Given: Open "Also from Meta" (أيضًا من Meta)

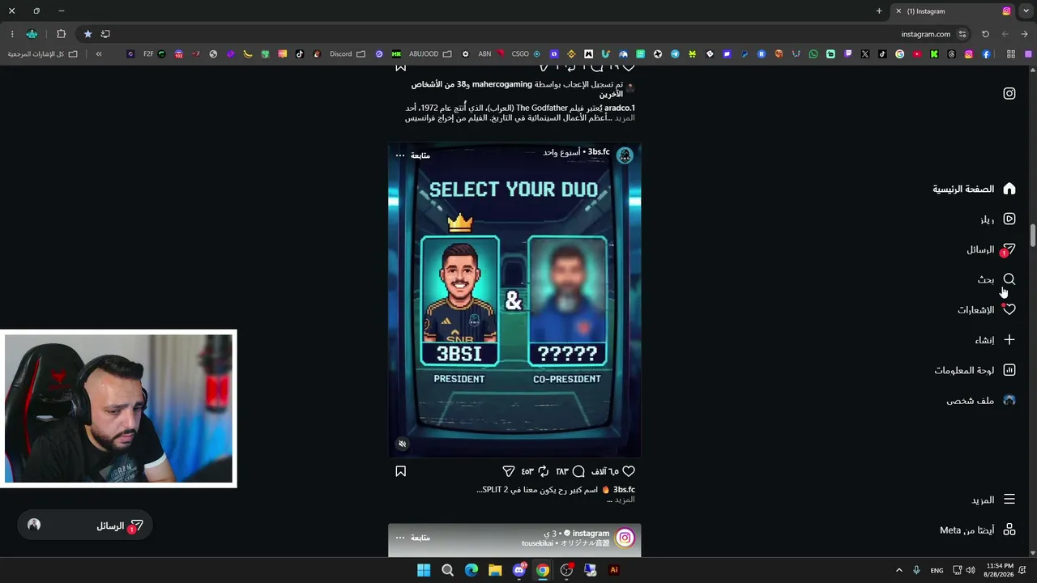Looking at the screenshot, I should (978, 530).
